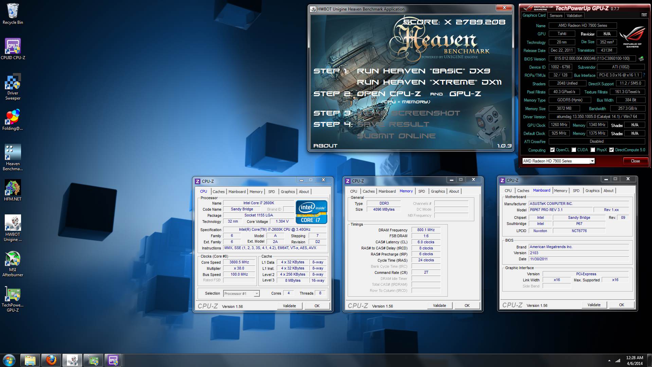Click OK in the CPU-Z Memory window
Viewport: 652px width, 367px height.
coord(467,305)
